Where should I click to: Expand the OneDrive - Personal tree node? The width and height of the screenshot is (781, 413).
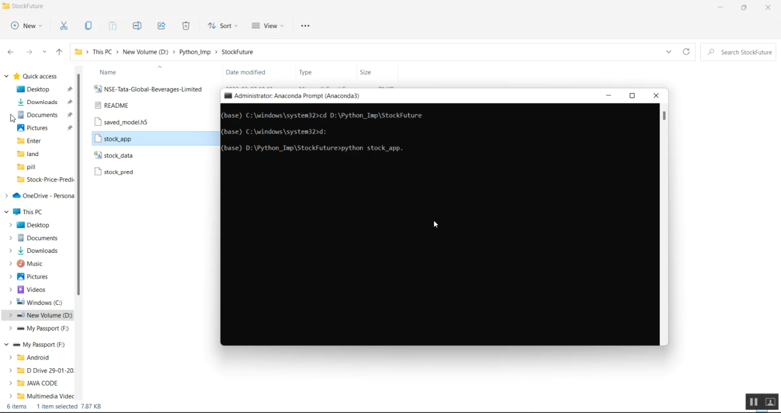(6, 196)
